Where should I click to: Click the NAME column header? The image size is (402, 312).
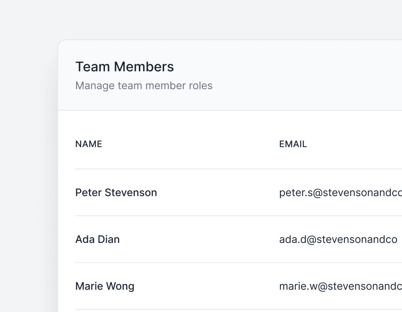pos(89,144)
